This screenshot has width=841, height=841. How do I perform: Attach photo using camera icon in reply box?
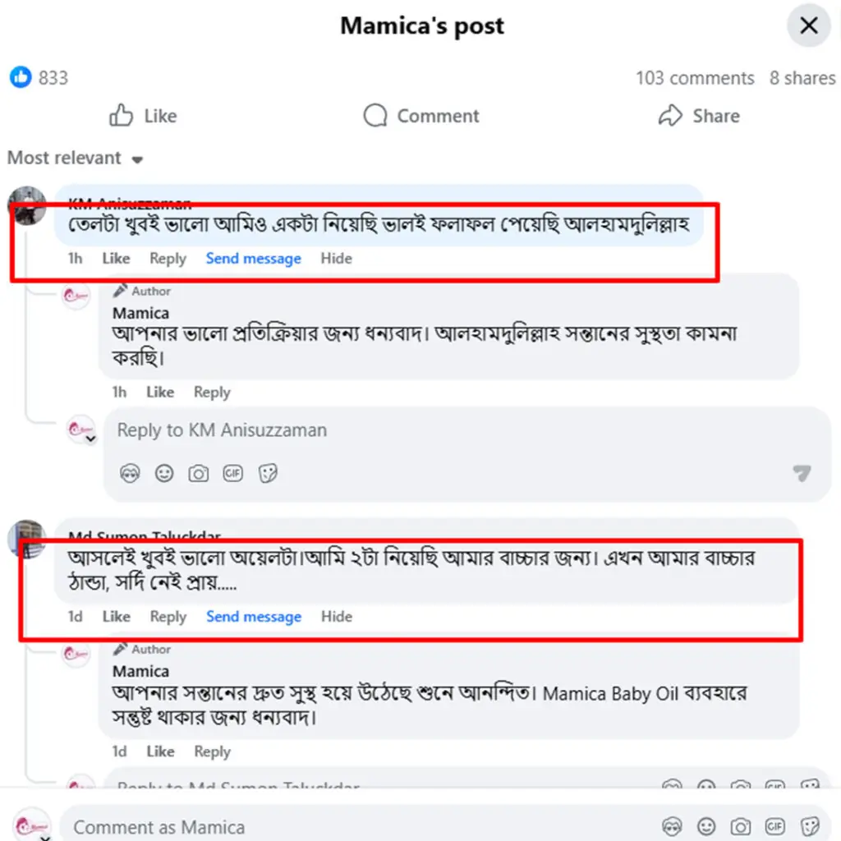tap(199, 474)
